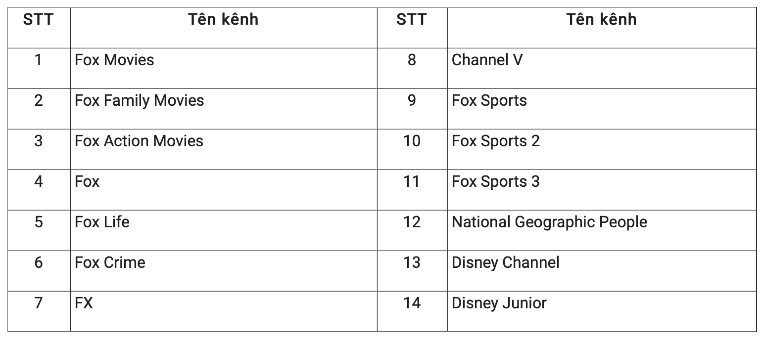Click the Channel V entry
764x337 pixels.
(x=487, y=60)
